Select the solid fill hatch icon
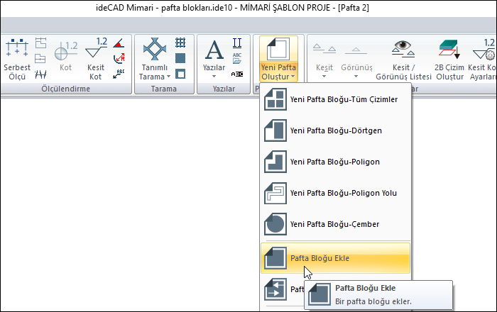Image resolution: width=497 pixels, height=312 pixels. 180,58
